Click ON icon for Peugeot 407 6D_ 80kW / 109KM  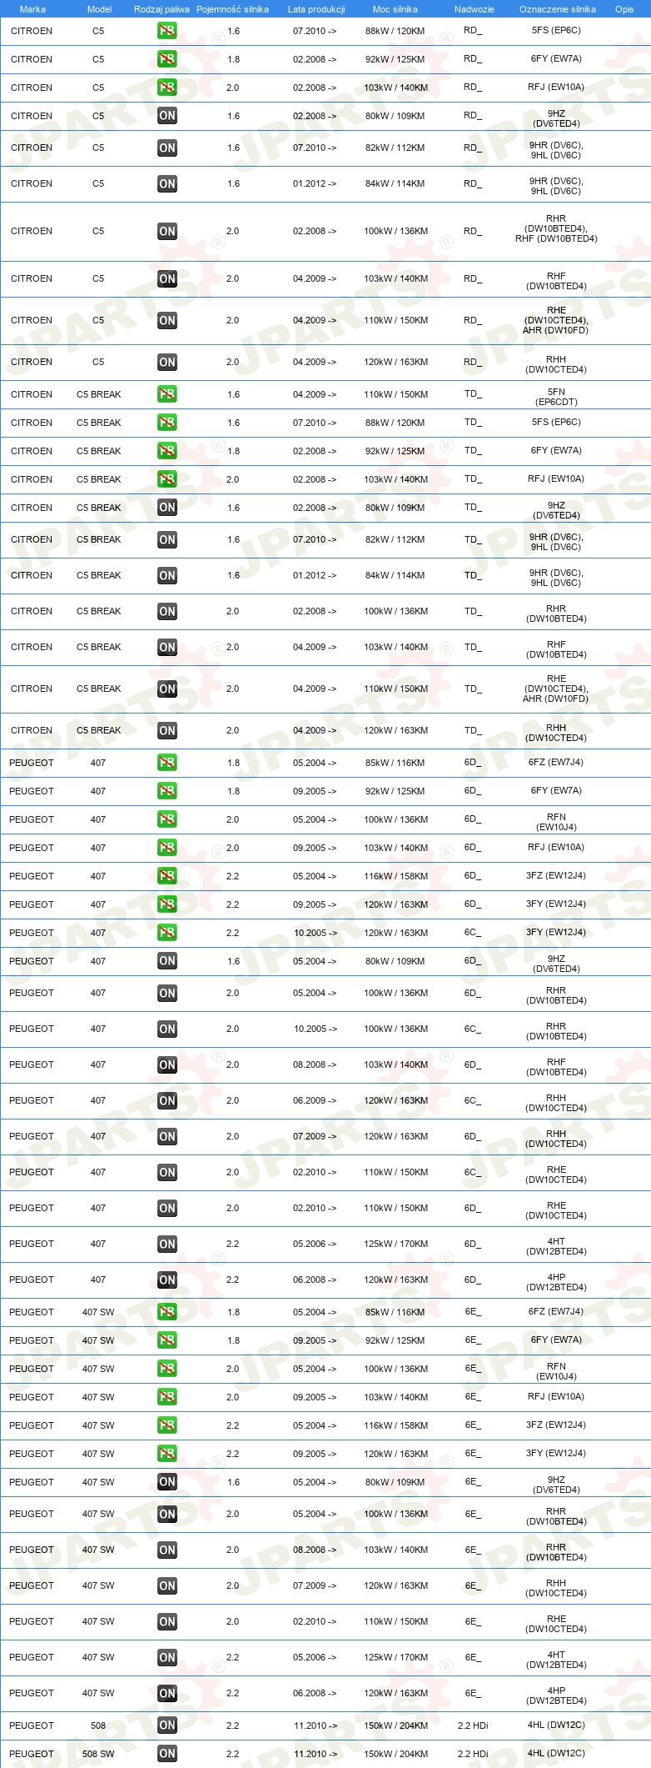166,961
